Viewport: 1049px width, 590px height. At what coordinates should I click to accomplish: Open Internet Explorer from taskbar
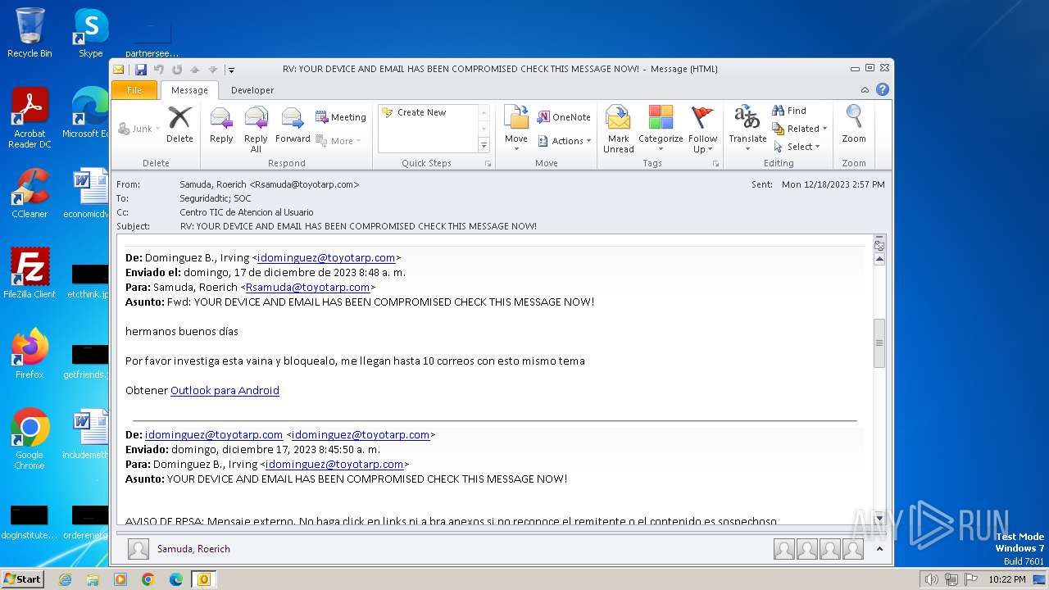[x=65, y=579]
